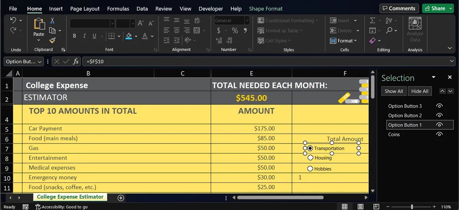Click the Cut scissors icon
Screen dimensions: 459x210
(x=52, y=21)
